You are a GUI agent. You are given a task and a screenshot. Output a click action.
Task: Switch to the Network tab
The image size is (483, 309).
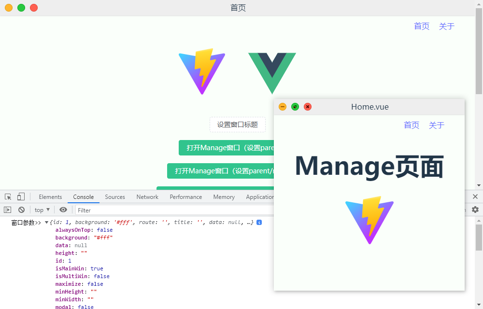(147, 197)
